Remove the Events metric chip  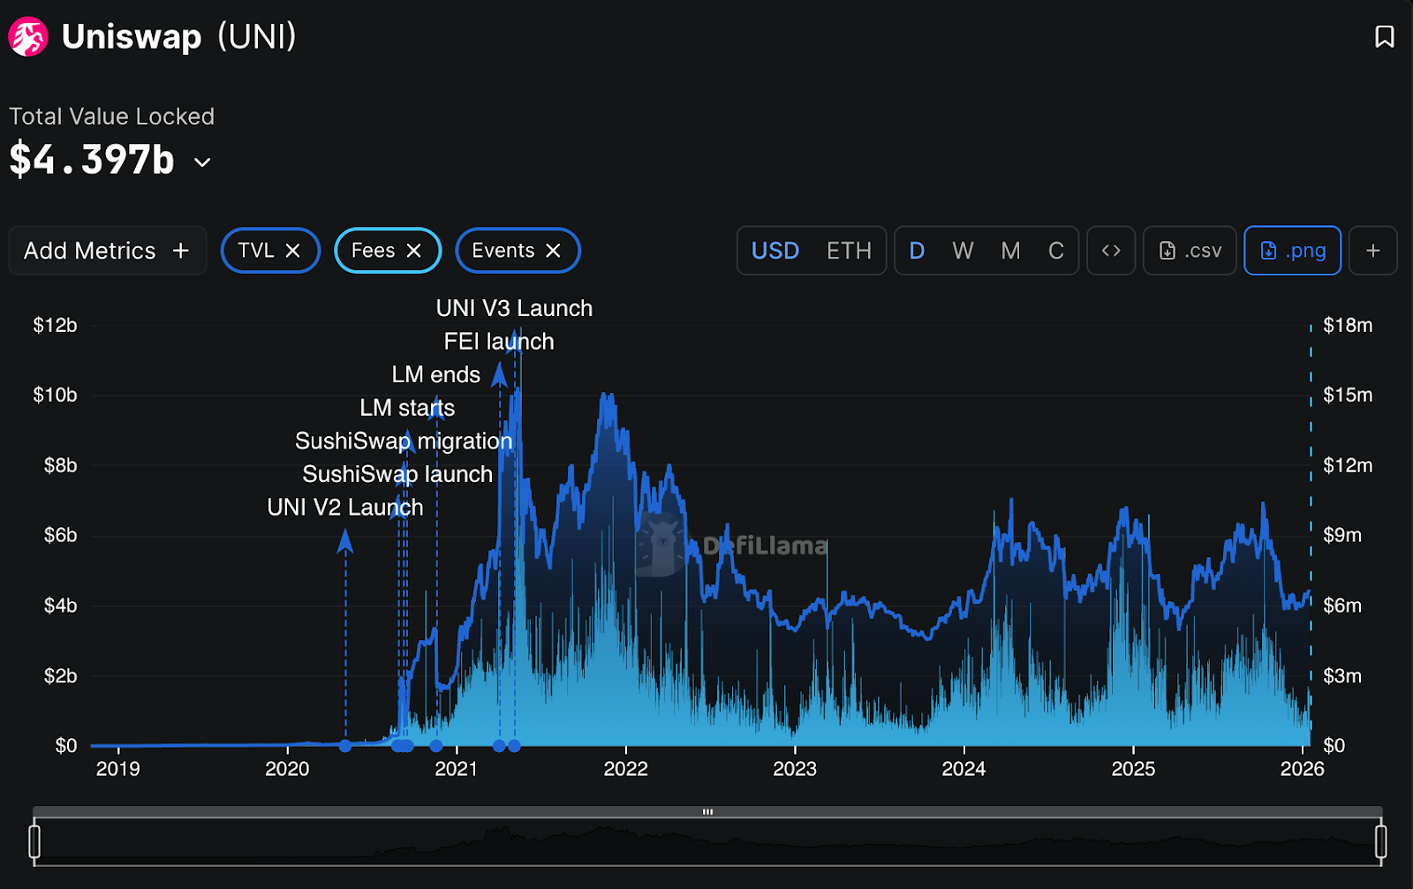(x=554, y=251)
